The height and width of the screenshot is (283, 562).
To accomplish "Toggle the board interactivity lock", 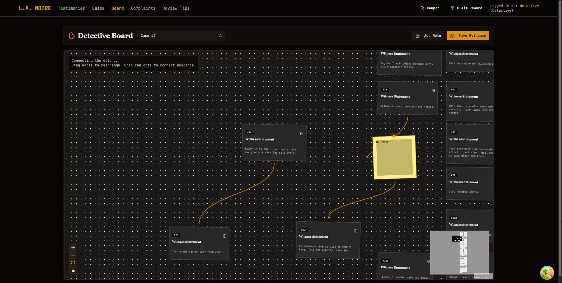I will click(73, 270).
